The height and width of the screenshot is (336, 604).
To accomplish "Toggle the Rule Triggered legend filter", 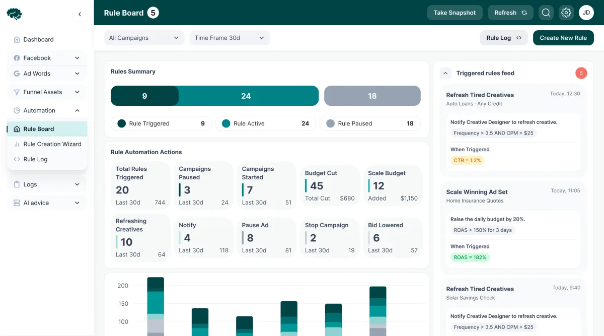I will (x=160, y=123).
